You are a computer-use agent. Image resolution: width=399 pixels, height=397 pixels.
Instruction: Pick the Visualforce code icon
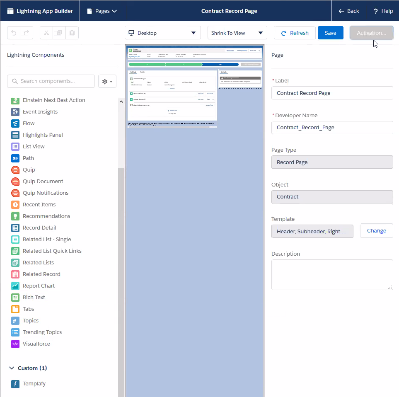[x=15, y=344]
